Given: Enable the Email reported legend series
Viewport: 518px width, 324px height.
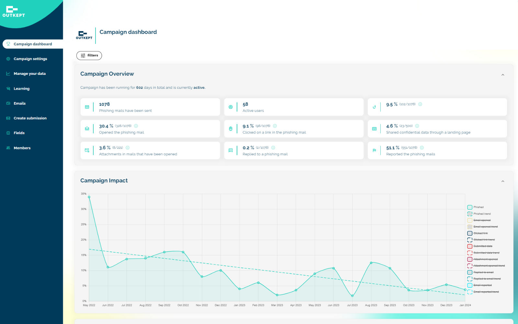Looking at the screenshot, I should click(x=479, y=285).
